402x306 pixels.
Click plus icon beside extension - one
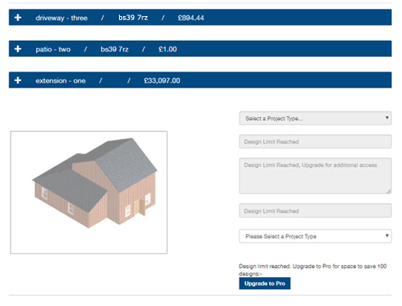tap(18, 80)
